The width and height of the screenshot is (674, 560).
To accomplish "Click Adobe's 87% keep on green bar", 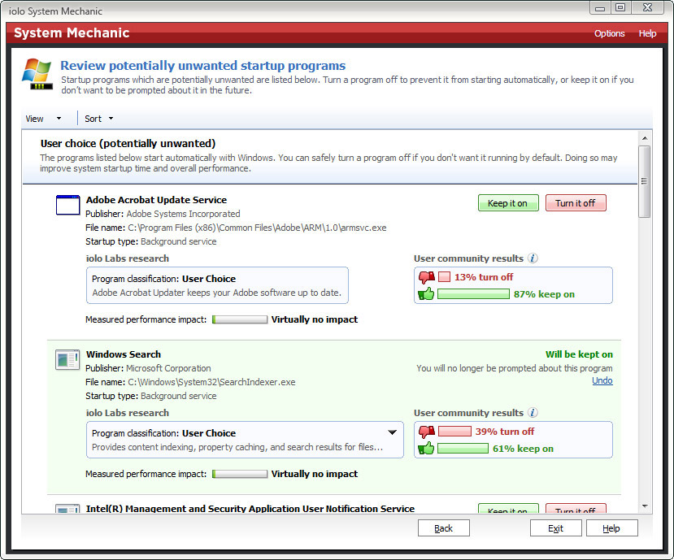I will [x=473, y=294].
